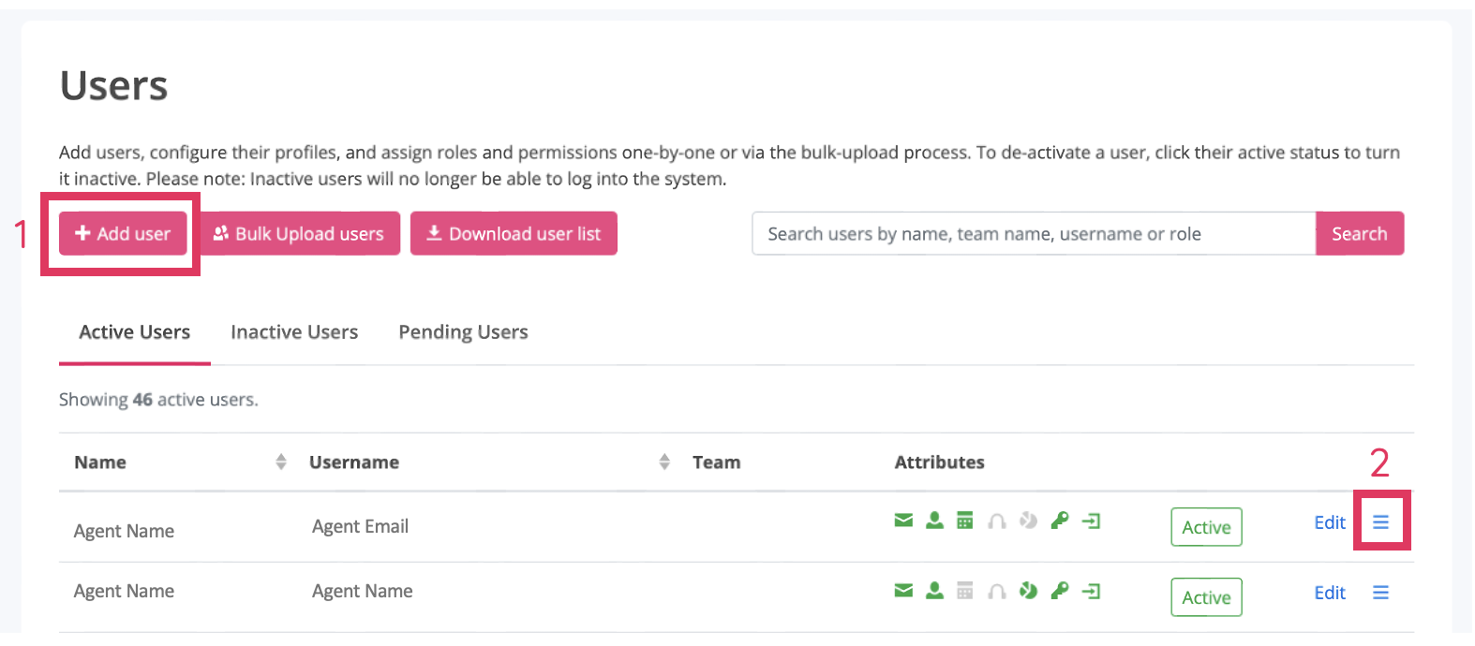This screenshot has width=1475, height=646.
Task: Open hamburger menu for first user row
Action: 1380,522
